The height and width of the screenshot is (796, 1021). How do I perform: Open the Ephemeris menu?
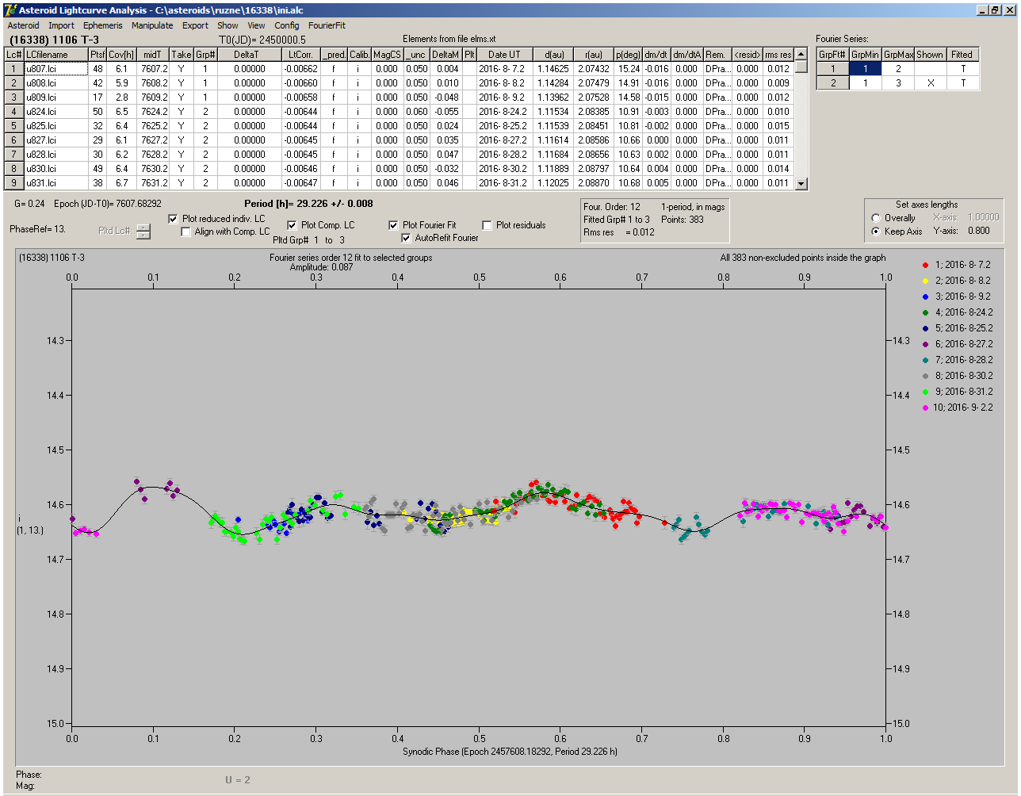coord(103,25)
